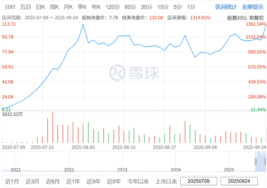This screenshot has width=267, height=188.
Task: Switch to the 60分 interval
Action: coord(130,7)
